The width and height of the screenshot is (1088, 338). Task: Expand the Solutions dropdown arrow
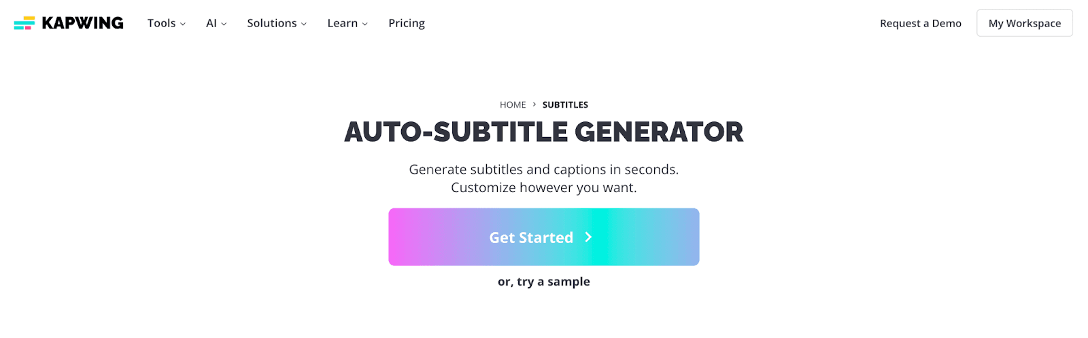pyautogui.click(x=304, y=24)
